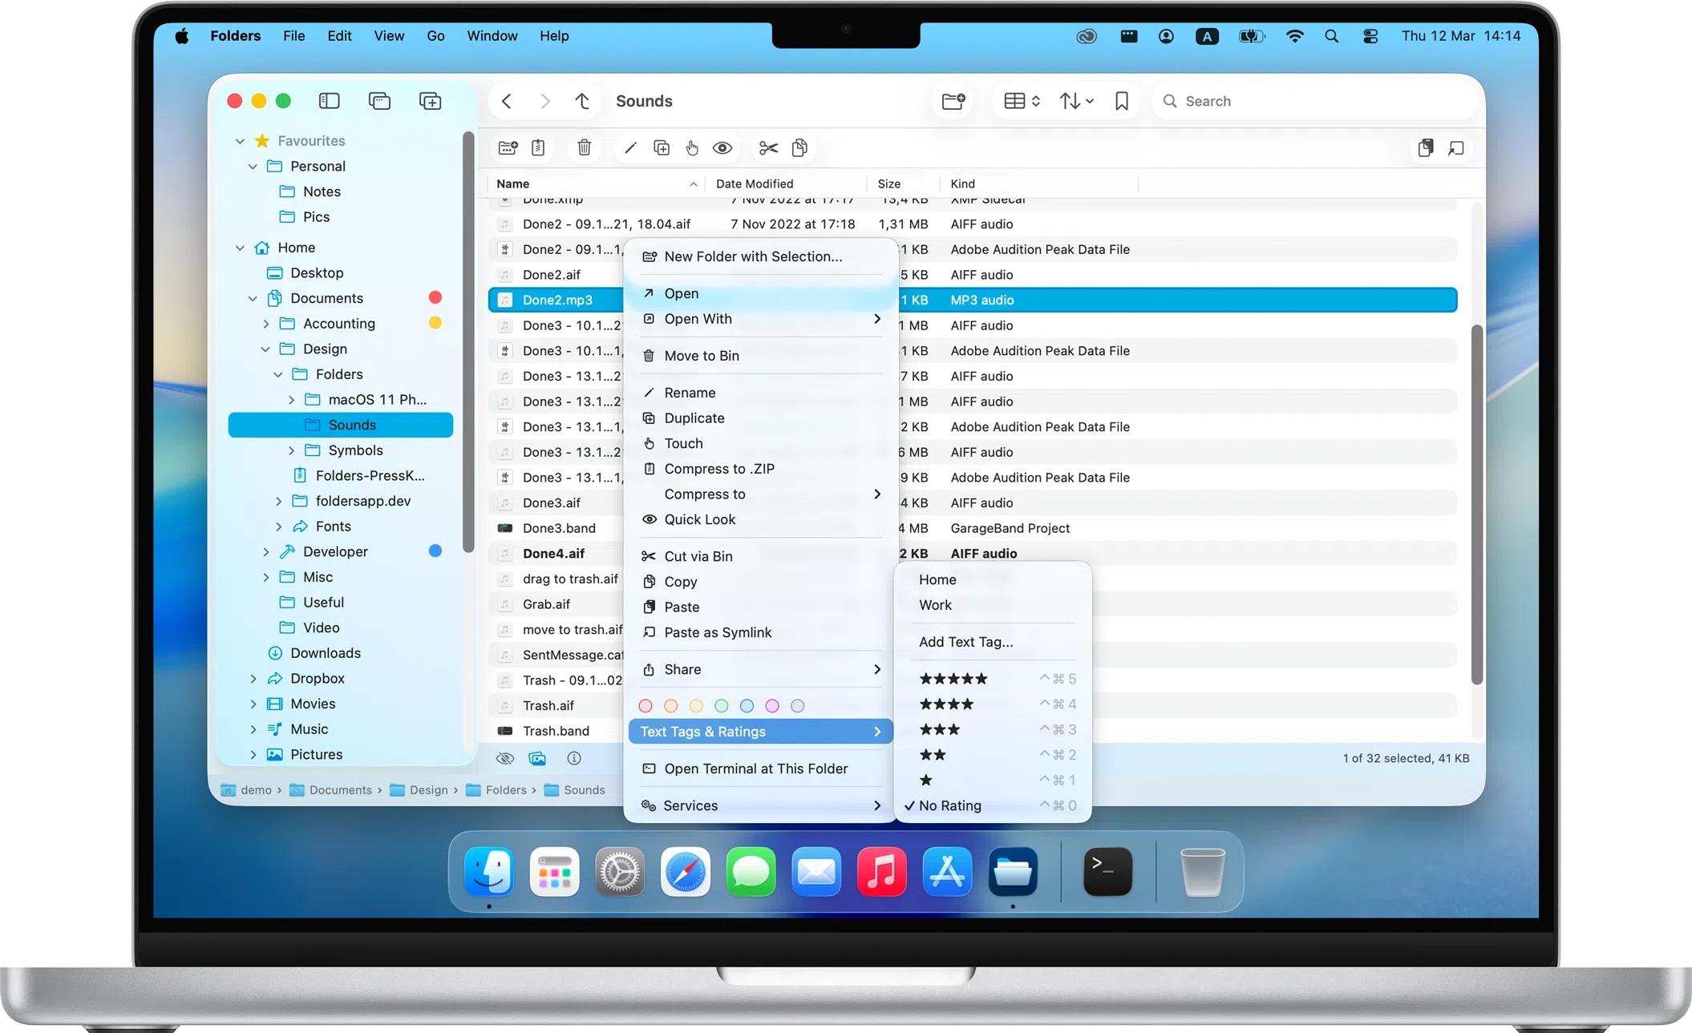The height and width of the screenshot is (1033, 1692).
Task: Toggle hidden files eye in the status bar
Action: (505, 758)
